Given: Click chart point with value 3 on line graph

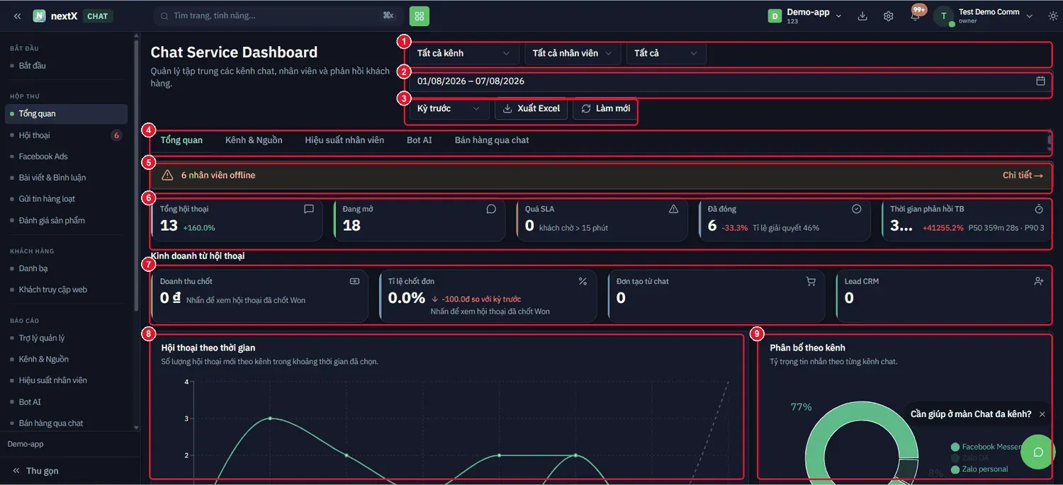Looking at the screenshot, I should pos(269,418).
